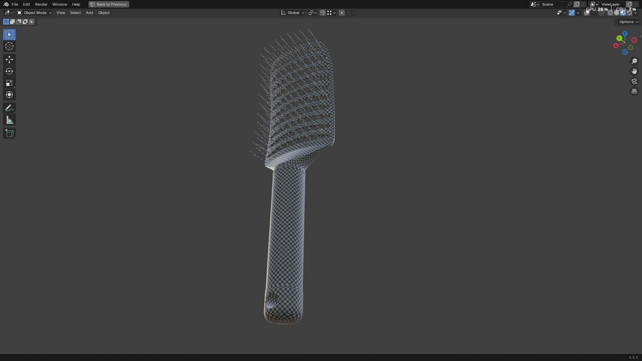Expand the snapping options dropdown
Screen dimensions: 642x361
coord(331,13)
